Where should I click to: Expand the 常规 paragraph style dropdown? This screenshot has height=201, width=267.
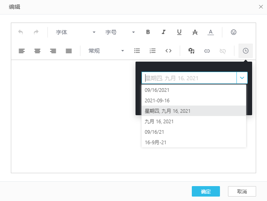(x=106, y=51)
